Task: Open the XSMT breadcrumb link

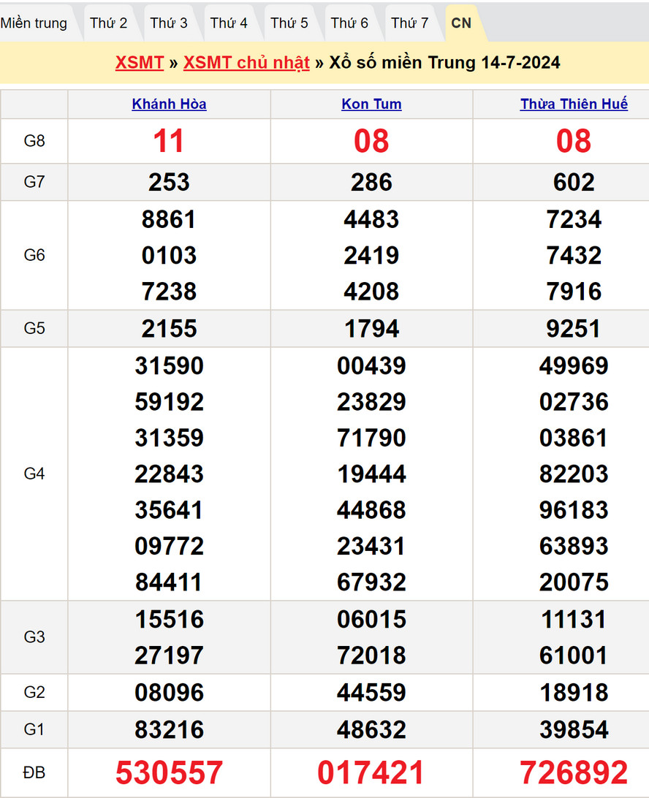Action: [139, 63]
